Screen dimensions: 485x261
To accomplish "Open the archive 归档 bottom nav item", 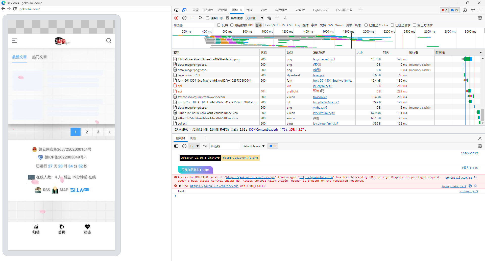I will [36, 229].
